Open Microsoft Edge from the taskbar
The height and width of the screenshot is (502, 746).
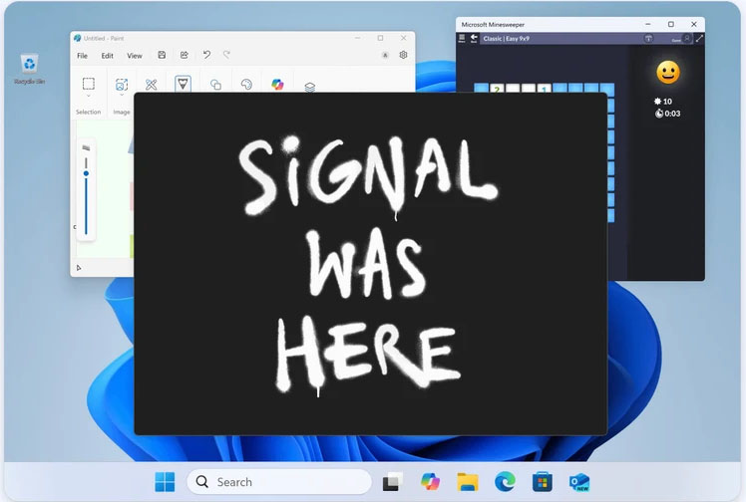click(505, 482)
